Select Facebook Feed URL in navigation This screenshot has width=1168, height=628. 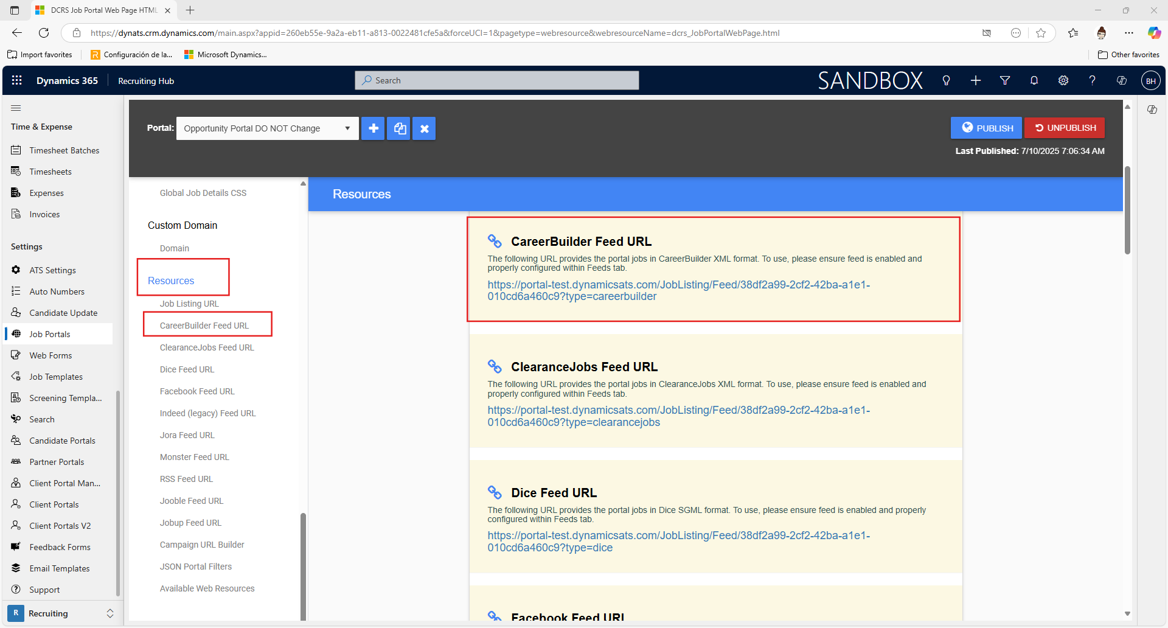(x=197, y=391)
